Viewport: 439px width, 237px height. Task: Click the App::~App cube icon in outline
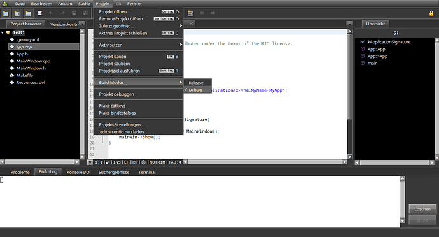(363, 56)
